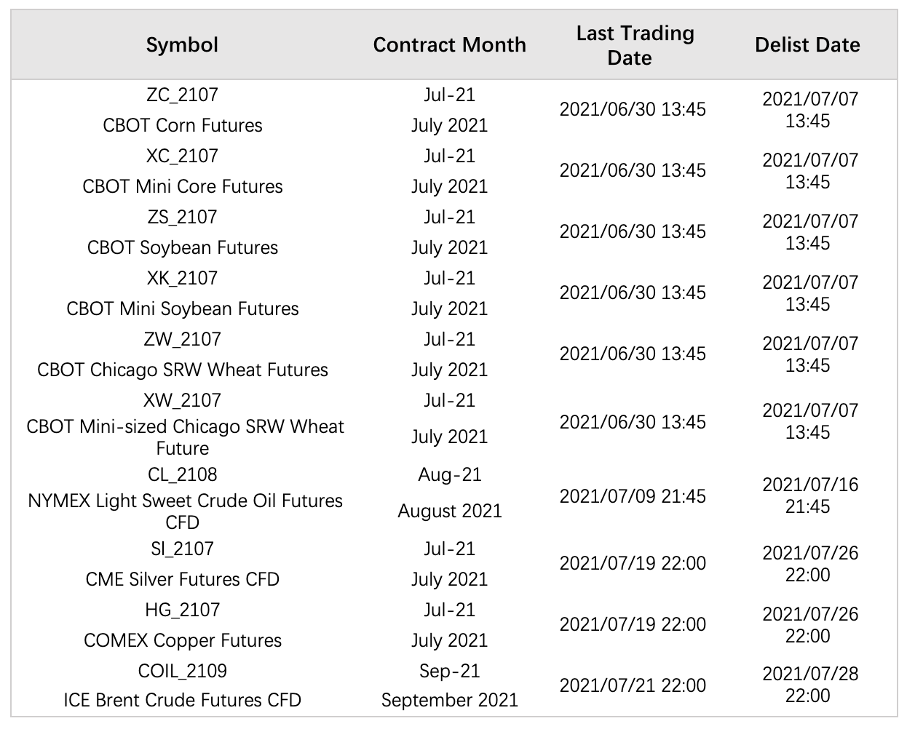This screenshot has height=729, width=907.
Task: Click the HG_2107 symbol
Action: [182, 610]
